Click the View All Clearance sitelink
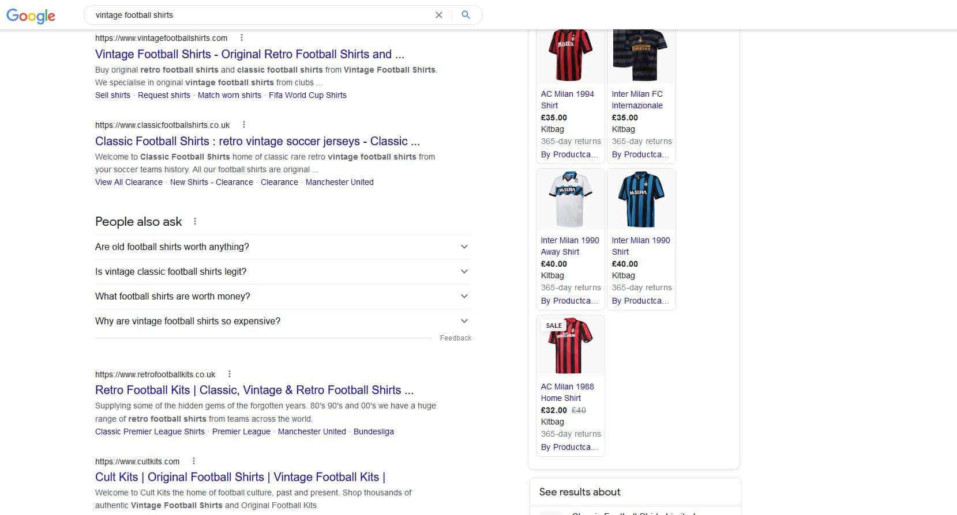The width and height of the screenshot is (957, 515). click(129, 182)
